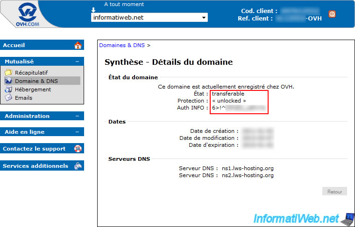Click the Emails envelope icon
355x227 pixels.
click(x=8, y=98)
